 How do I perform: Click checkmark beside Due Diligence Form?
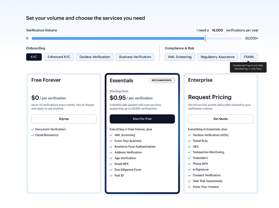pyautogui.click(x=111, y=170)
